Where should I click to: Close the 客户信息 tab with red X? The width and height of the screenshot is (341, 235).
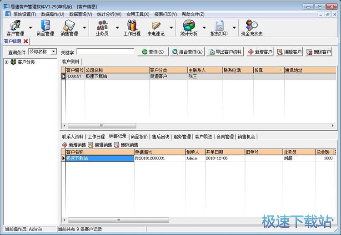coord(25,41)
